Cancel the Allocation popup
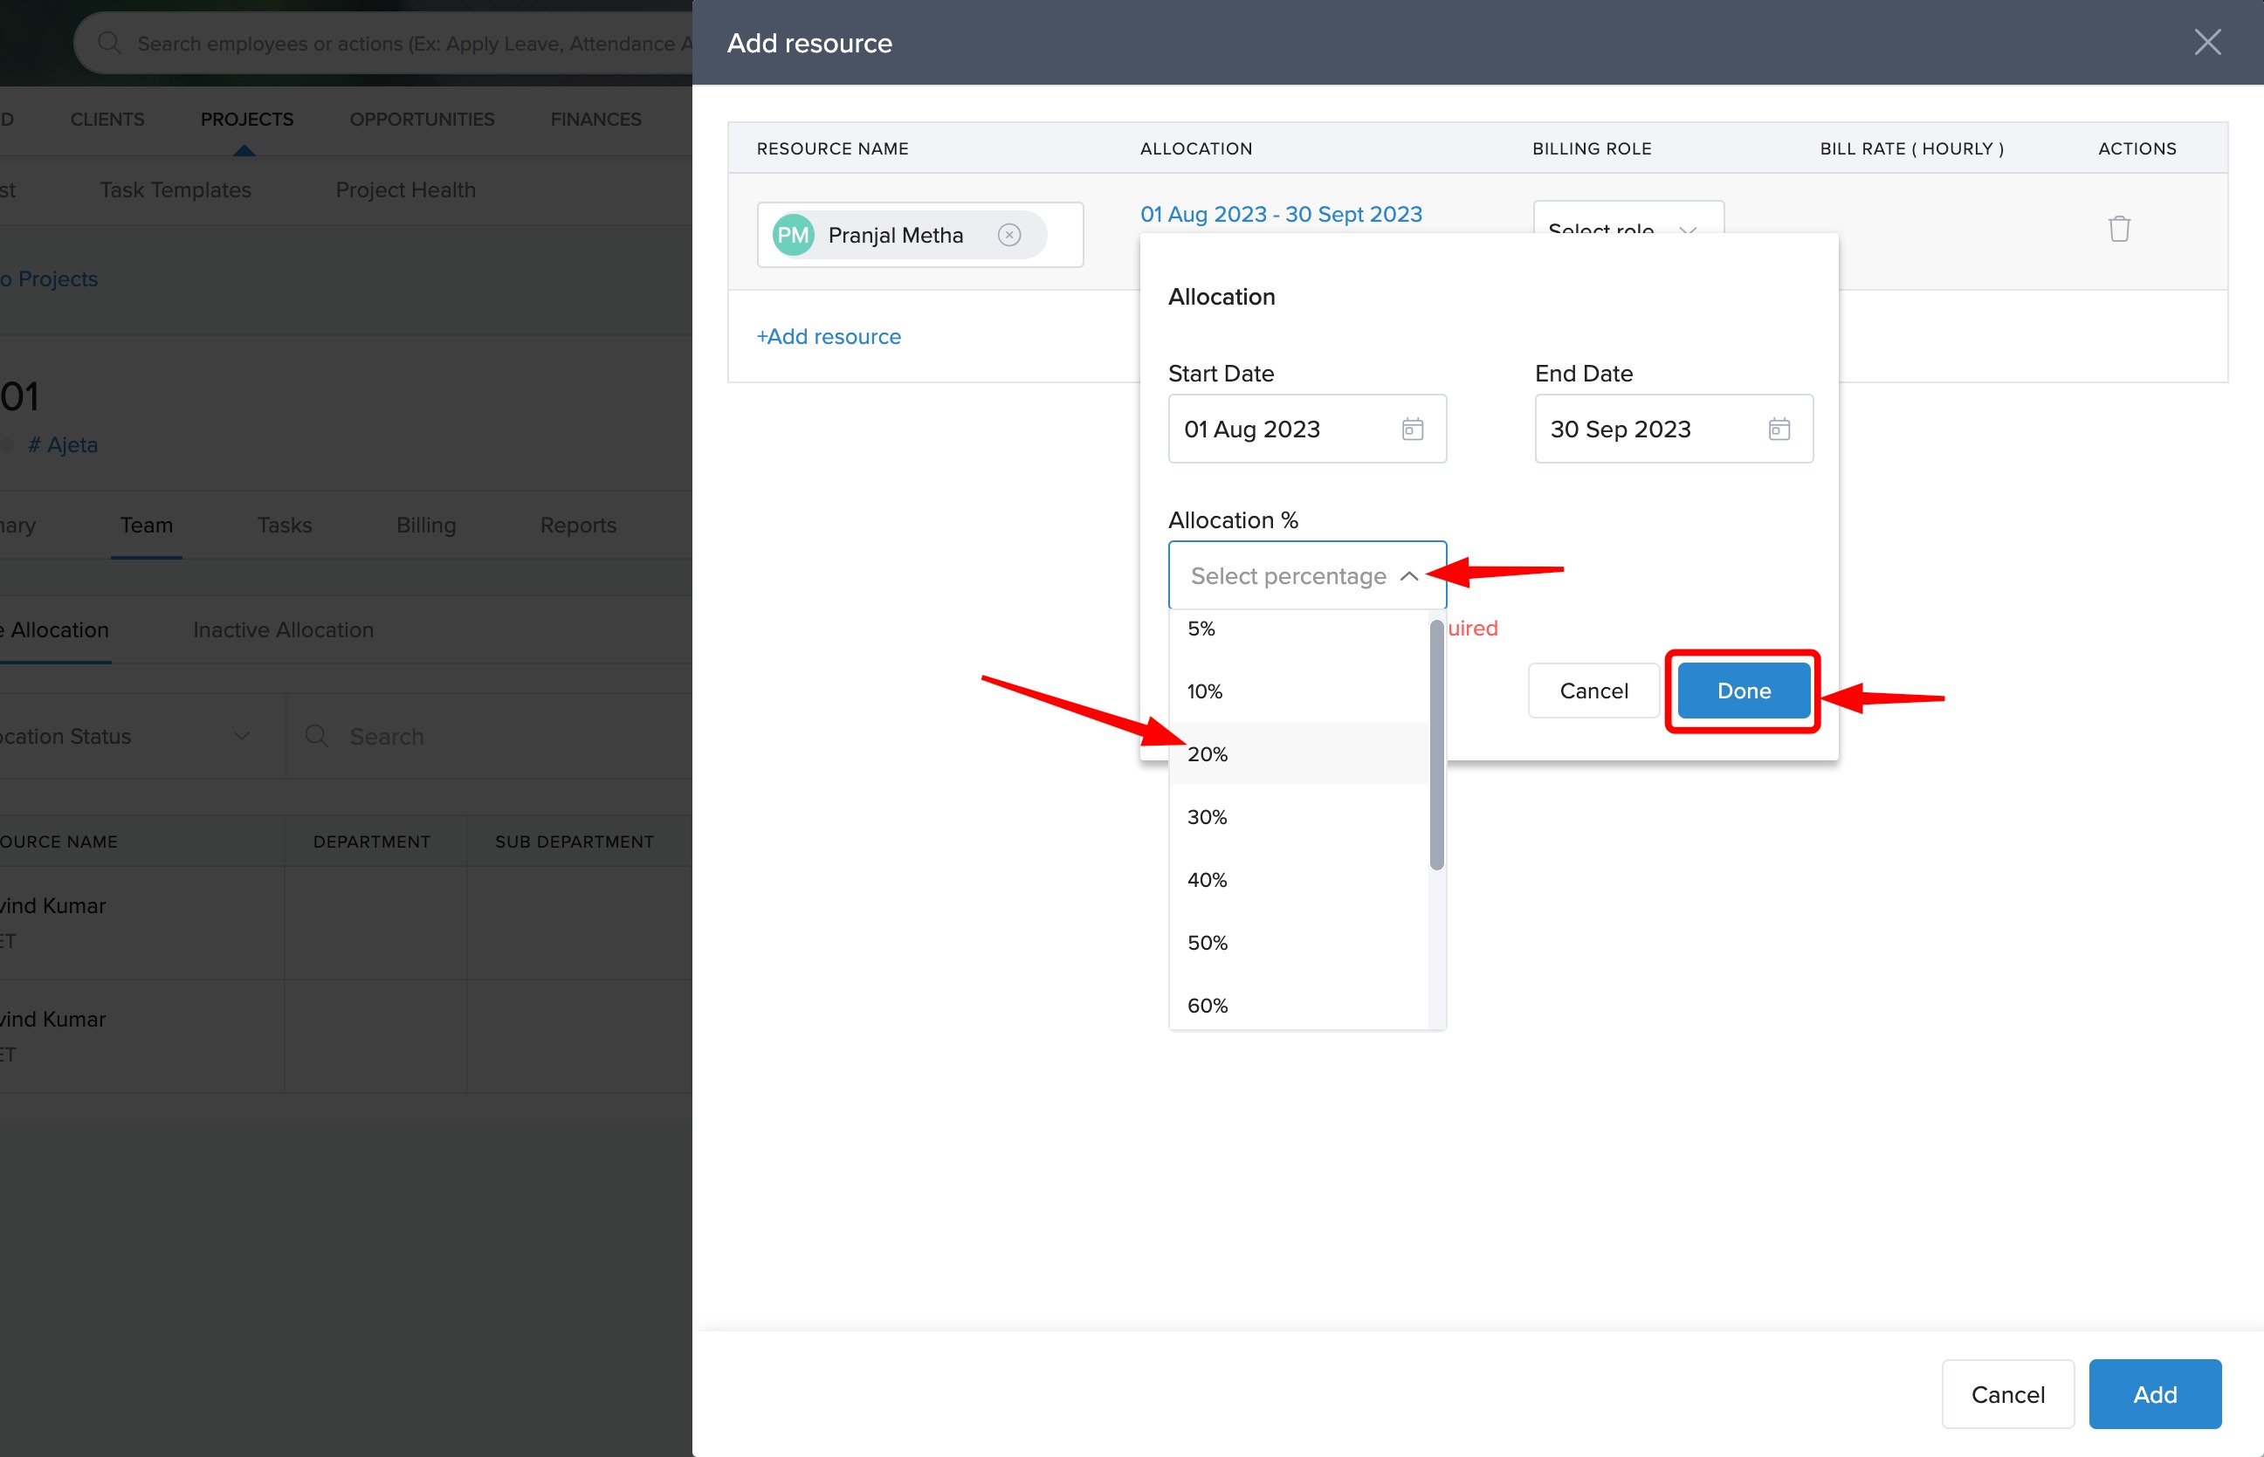Screen dimensions: 2264x1457 tap(1593, 691)
